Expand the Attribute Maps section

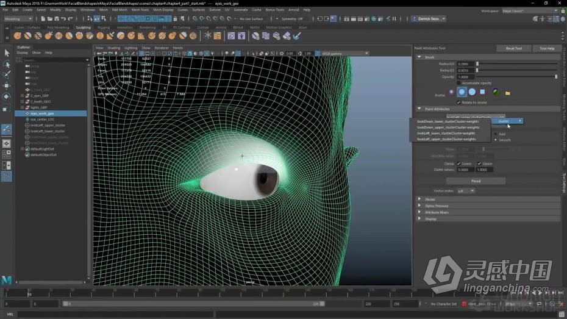[419, 212]
